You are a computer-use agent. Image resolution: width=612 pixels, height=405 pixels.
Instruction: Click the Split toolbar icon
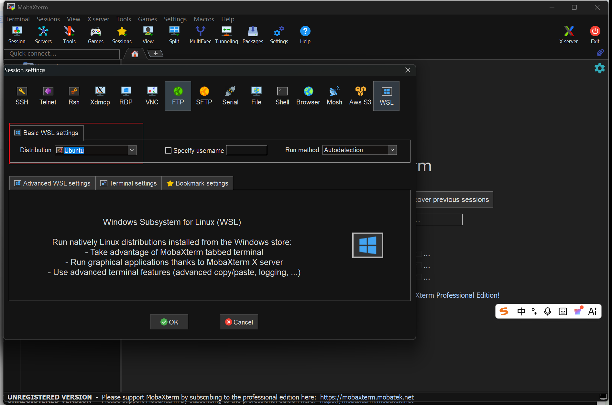click(x=174, y=35)
